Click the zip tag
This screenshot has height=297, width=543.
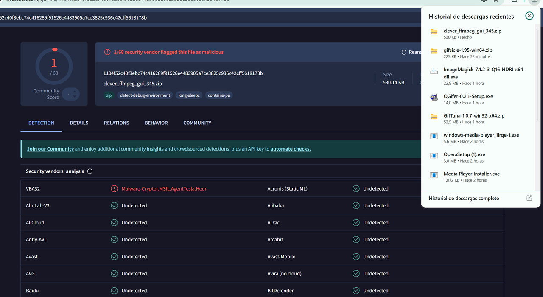coord(109,95)
